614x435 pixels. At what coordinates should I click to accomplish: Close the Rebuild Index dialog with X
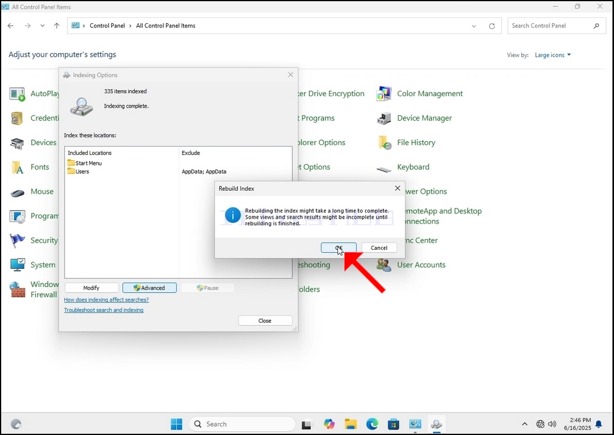click(397, 188)
